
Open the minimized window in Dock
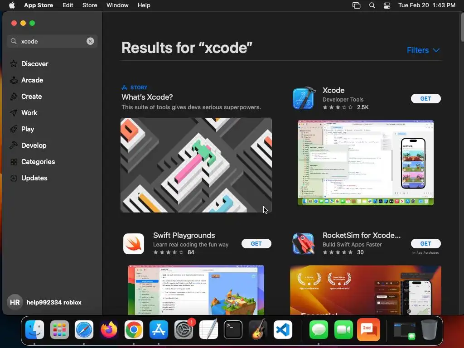click(x=405, y=330)
